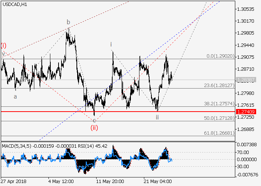Image resolution: width=261 pixels, height=186 pixels.
Task: Click the gray current price tag
Action: coord(245,80)
